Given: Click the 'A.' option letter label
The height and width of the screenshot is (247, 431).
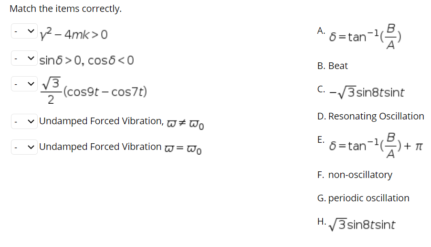Looking at the screenshot, I should point(320,30).
